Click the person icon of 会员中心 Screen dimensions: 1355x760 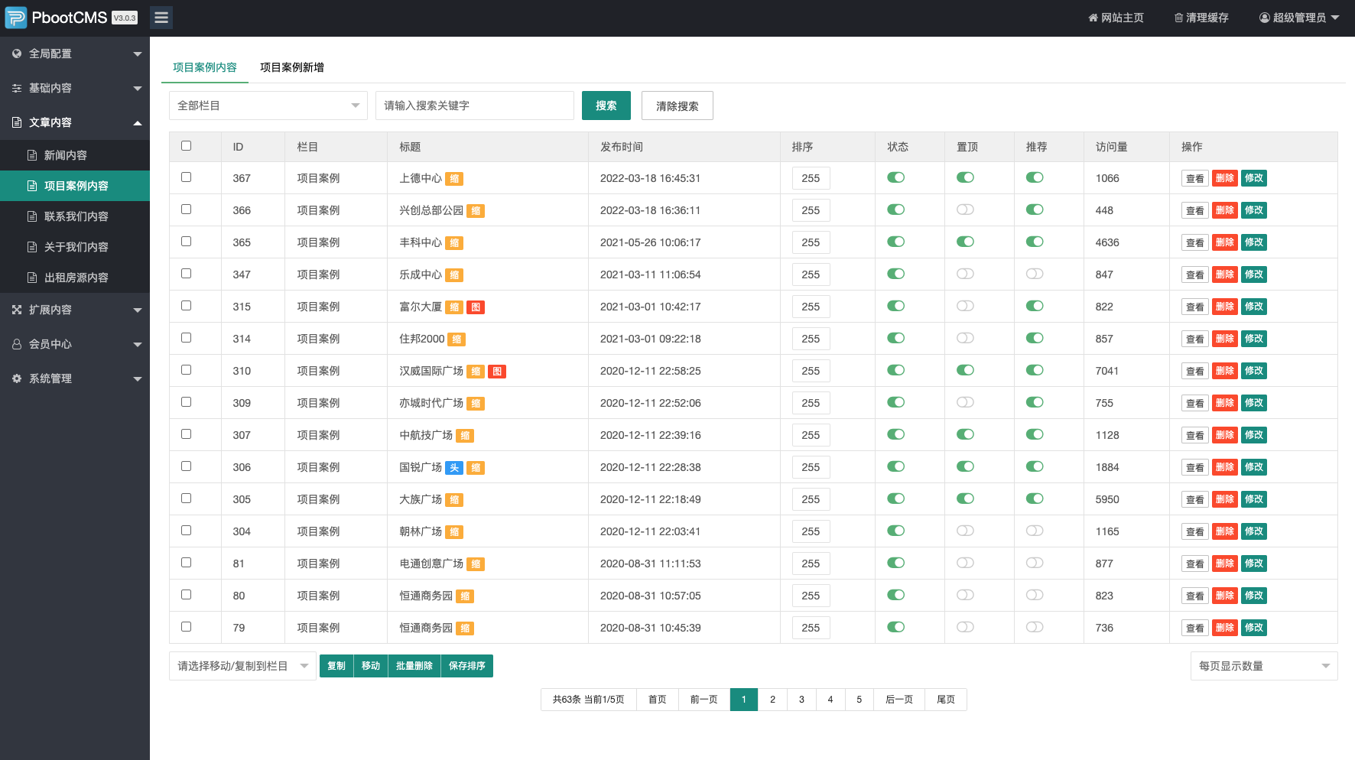pos(17,344)
